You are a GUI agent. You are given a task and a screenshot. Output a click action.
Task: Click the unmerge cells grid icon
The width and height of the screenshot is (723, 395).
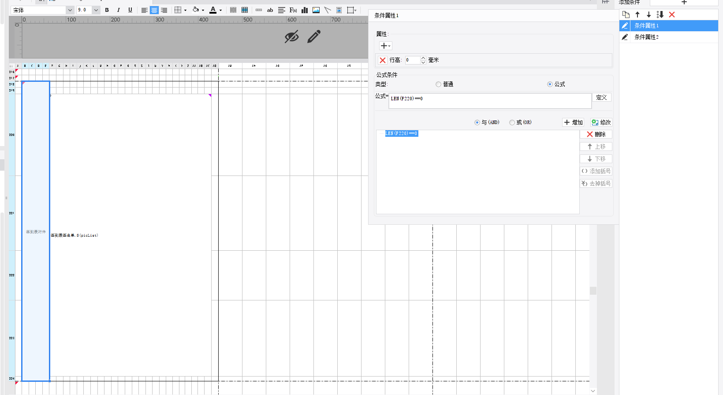[x=245, y=10]
